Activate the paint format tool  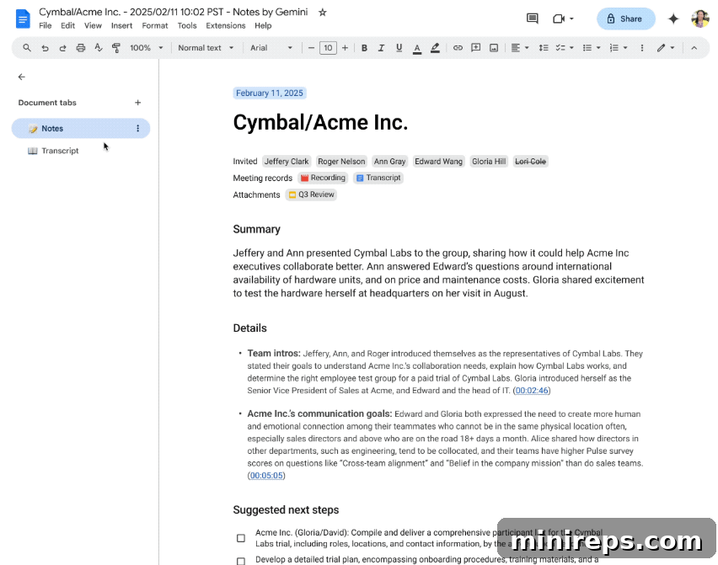[x=116, y=48]
